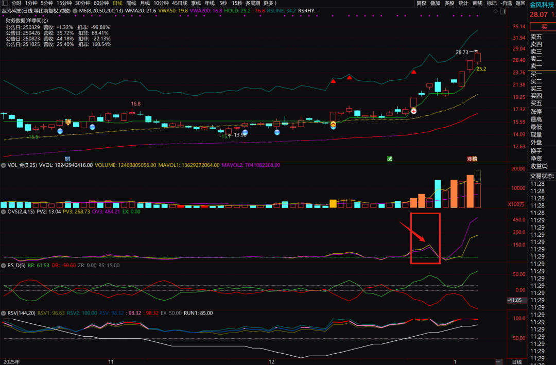
Task: Click the red triangle marker nearest the 23.76 level
Action: tap(413, 72)
